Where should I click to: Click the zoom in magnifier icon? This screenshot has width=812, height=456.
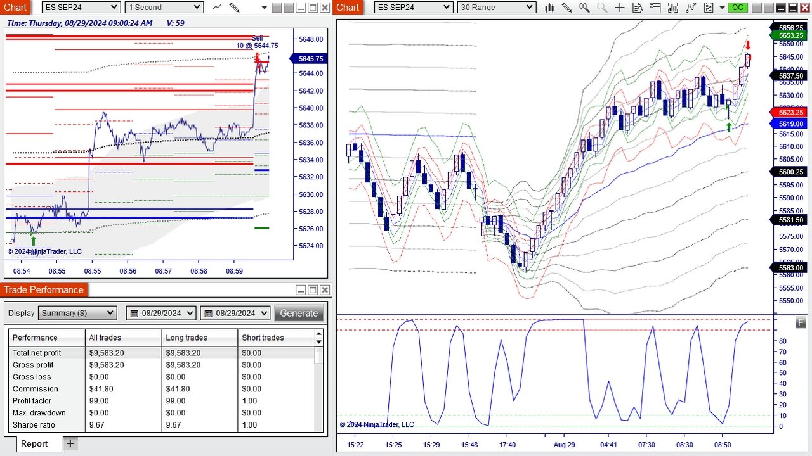[x=584, y=8]
